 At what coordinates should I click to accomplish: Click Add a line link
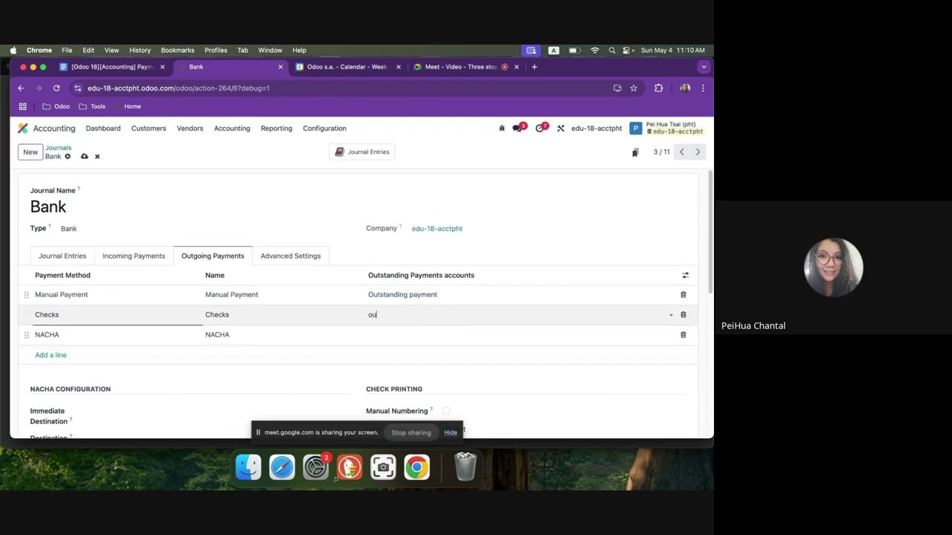[51, 355]
